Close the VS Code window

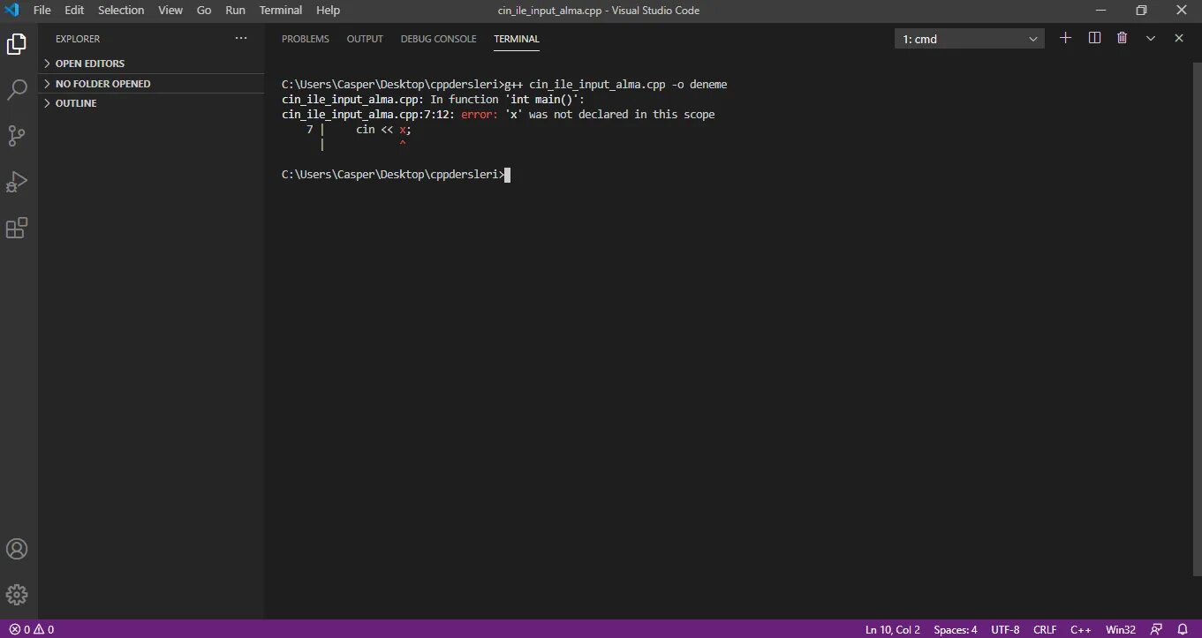(x=1182, y=11)
